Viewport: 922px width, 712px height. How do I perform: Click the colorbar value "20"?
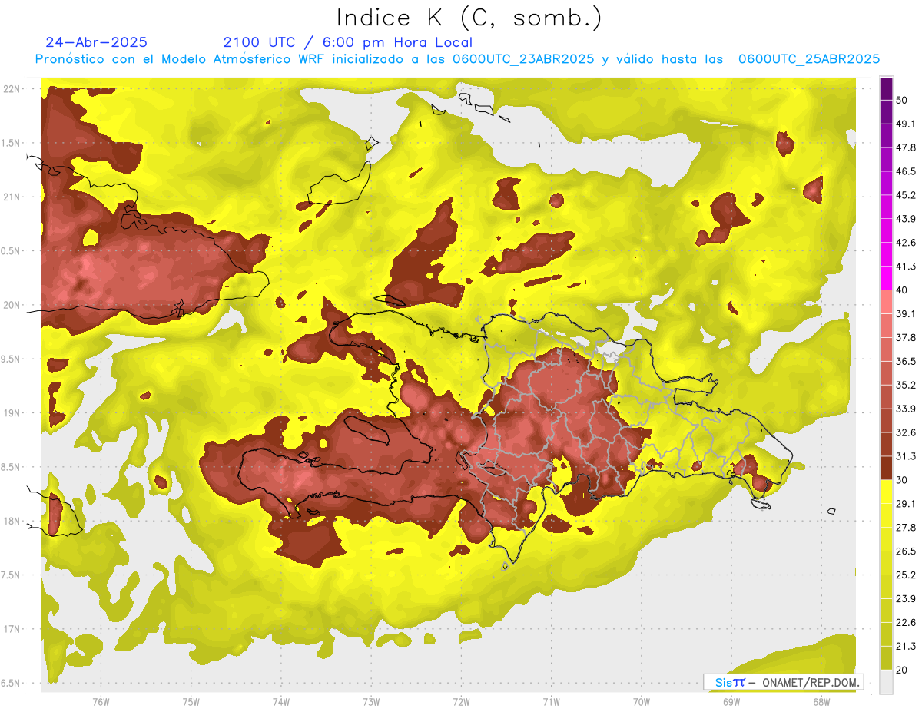[x=902, y=670]
